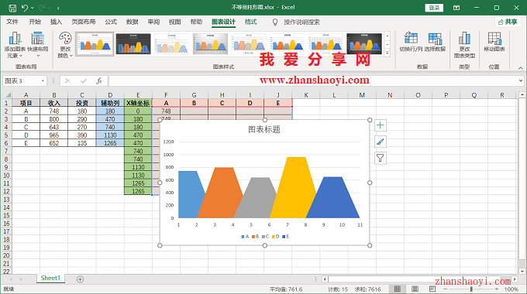Select cell containing 辅助列 header

tap(110, 103)
